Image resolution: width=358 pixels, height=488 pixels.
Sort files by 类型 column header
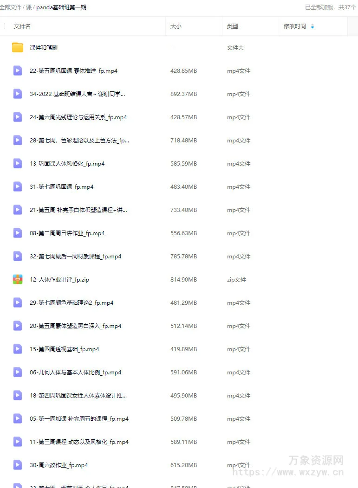(233, 26)
